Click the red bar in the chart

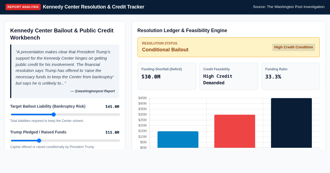pos(235,131)
